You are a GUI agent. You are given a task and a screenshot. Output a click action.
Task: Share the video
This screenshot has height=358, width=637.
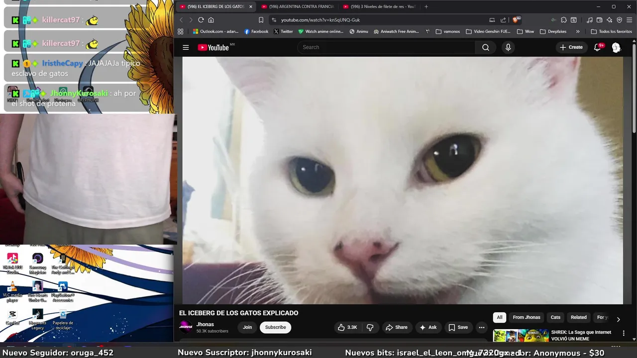tap(396, 327)
